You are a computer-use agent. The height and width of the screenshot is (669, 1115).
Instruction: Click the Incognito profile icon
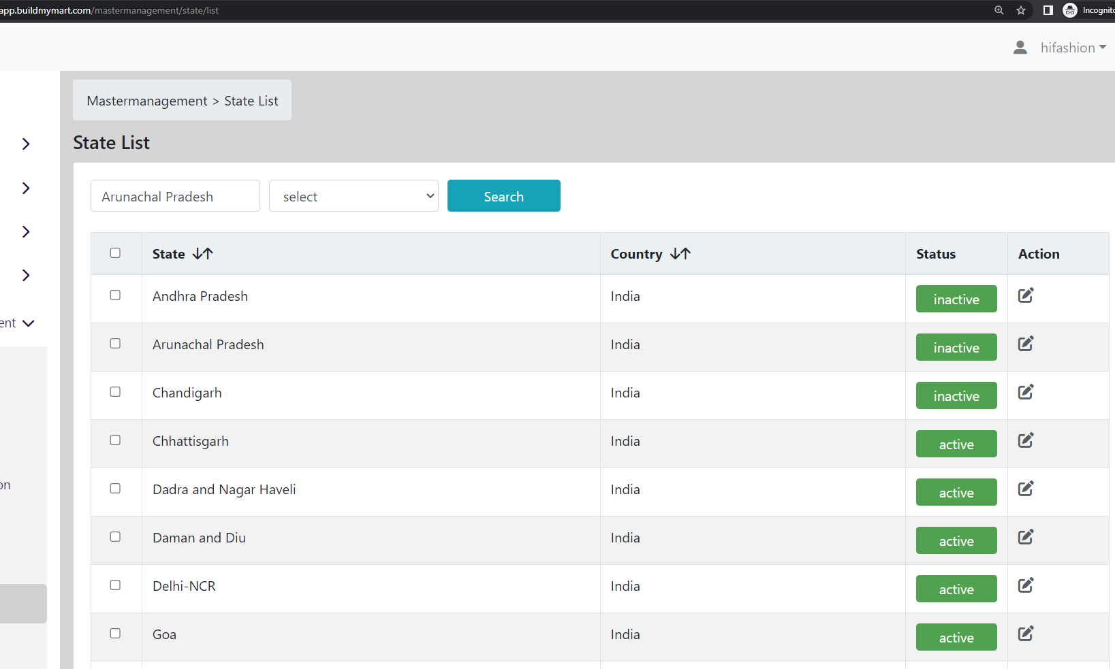(1070, 10)
